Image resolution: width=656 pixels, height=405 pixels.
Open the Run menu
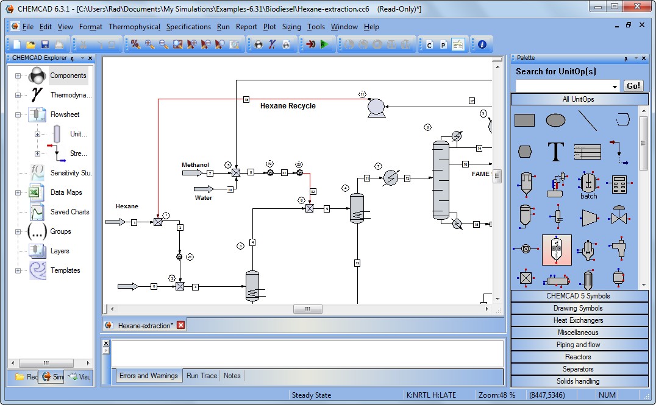223,27
